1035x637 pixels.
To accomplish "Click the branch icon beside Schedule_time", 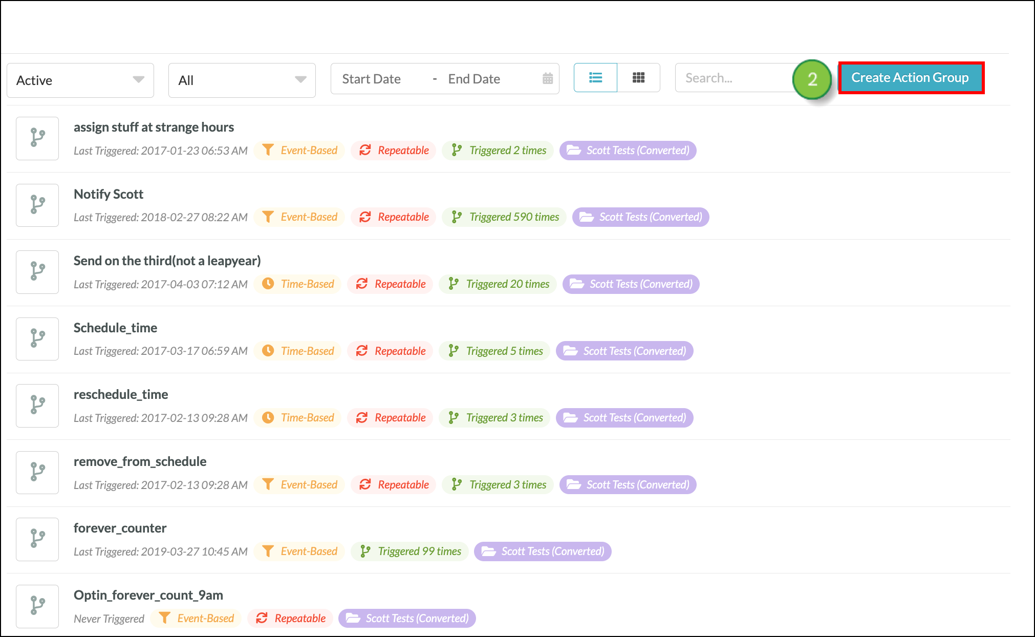I will [x=37, y=338].
